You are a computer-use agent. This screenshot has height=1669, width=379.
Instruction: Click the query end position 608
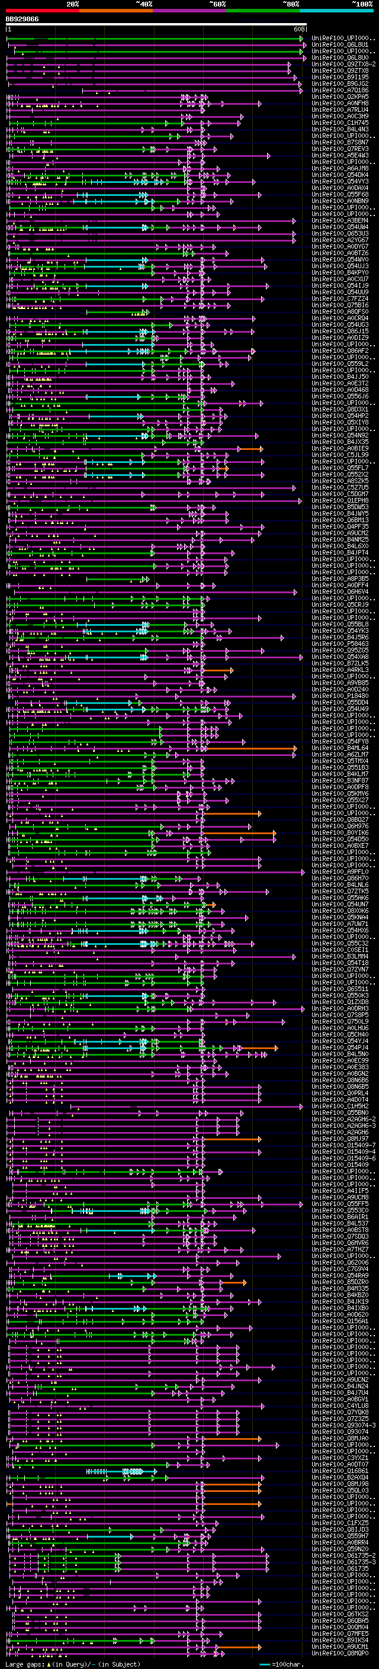[x=299, y=30]
